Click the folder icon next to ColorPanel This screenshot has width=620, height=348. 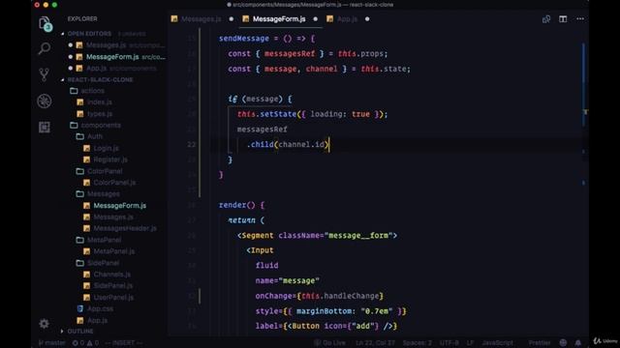[x=79, y=171]
